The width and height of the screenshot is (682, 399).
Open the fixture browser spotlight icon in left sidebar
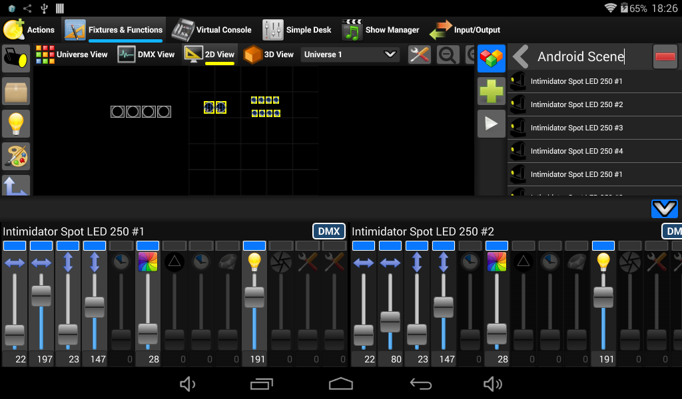coord(16,58)
